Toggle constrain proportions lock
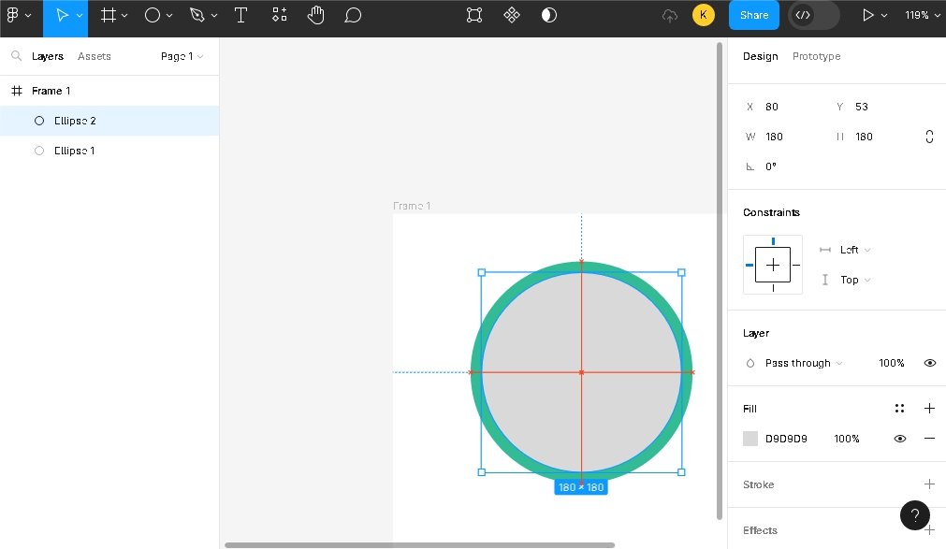This screenshot has height=549, width=946. [x=928, y=137]
